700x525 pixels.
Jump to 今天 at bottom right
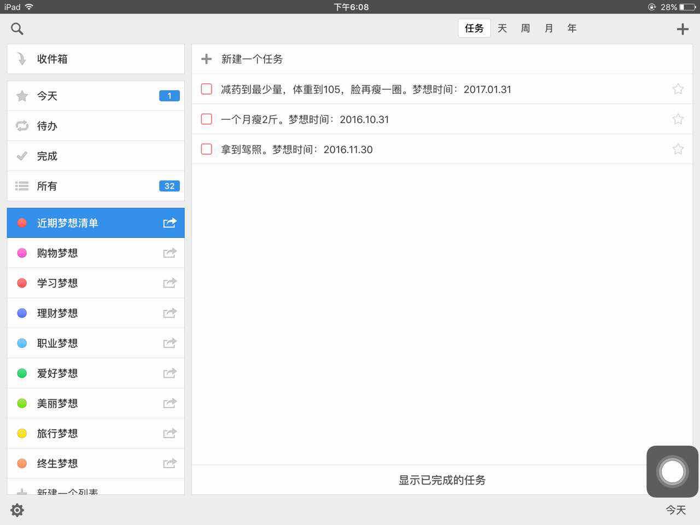click(x=675, y=510)
